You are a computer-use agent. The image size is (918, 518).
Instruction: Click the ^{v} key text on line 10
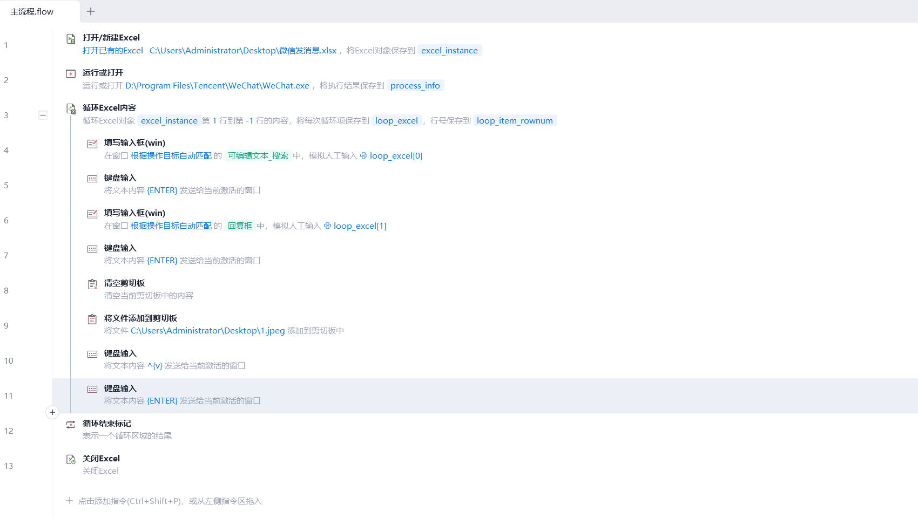point(155,366)
